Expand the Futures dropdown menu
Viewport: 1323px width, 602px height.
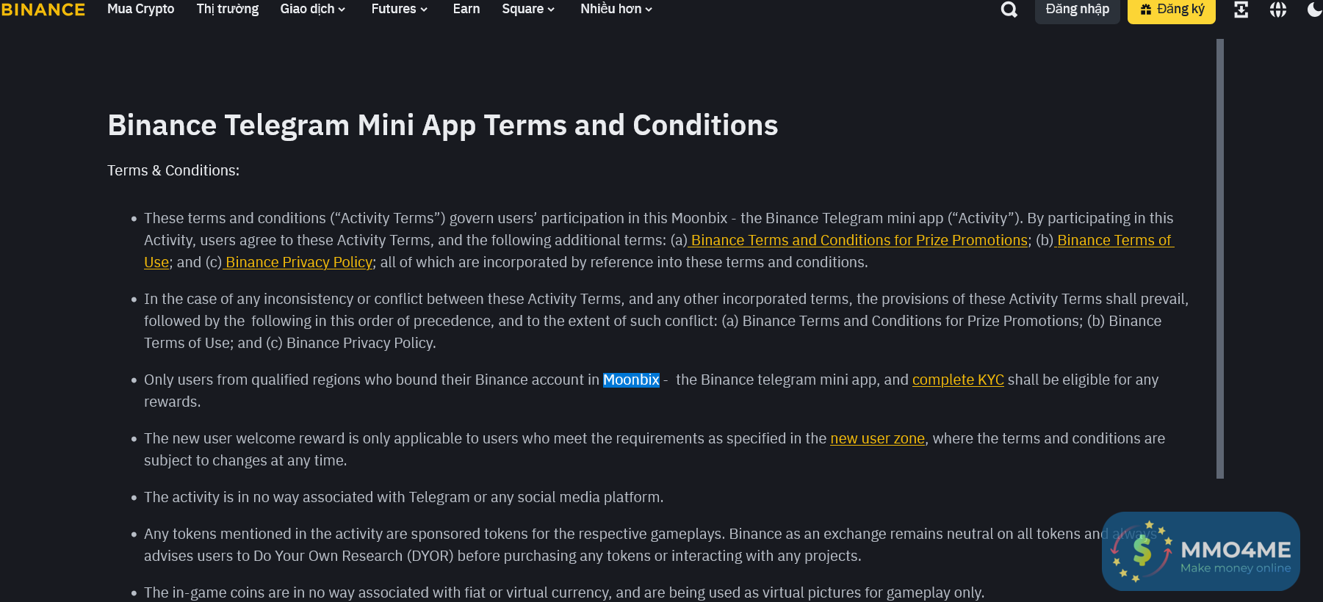[x=399, y=10]
